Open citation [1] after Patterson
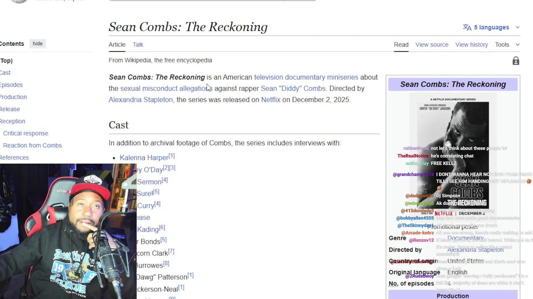Viewport: 533px width, 299px height. pos(190,275)
